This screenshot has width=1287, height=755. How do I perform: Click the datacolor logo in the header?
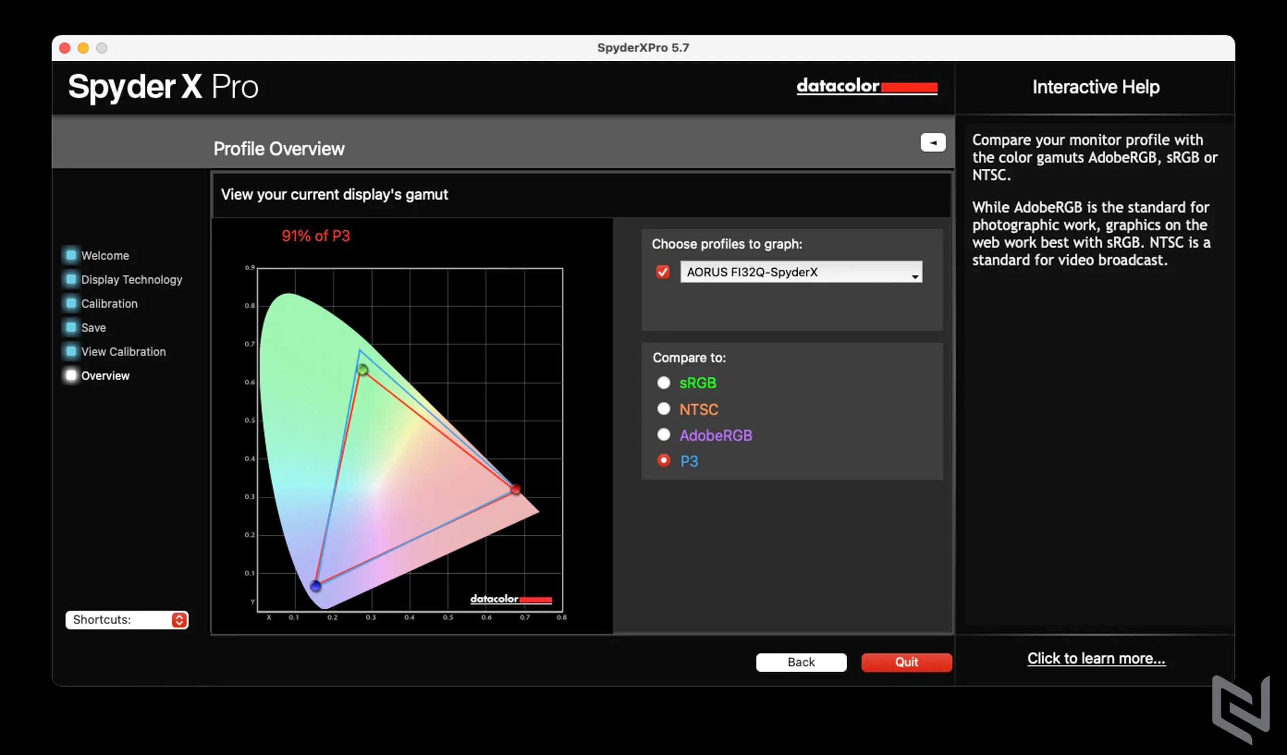[x=867, y=86]
